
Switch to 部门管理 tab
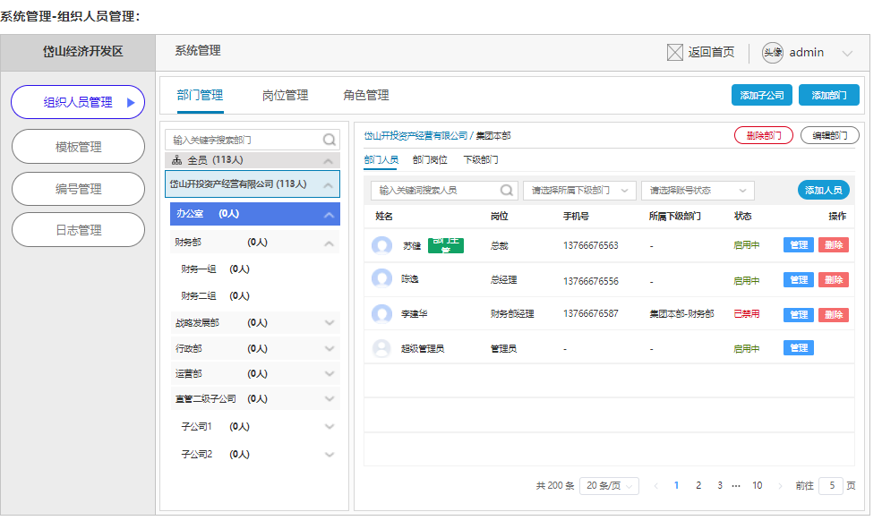tap(201, 95)
